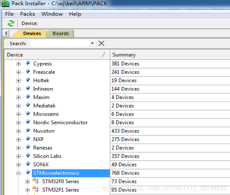The image size is (230, 195).
Task: Expand the Freescale vendor node
Action: click(18, 72)
